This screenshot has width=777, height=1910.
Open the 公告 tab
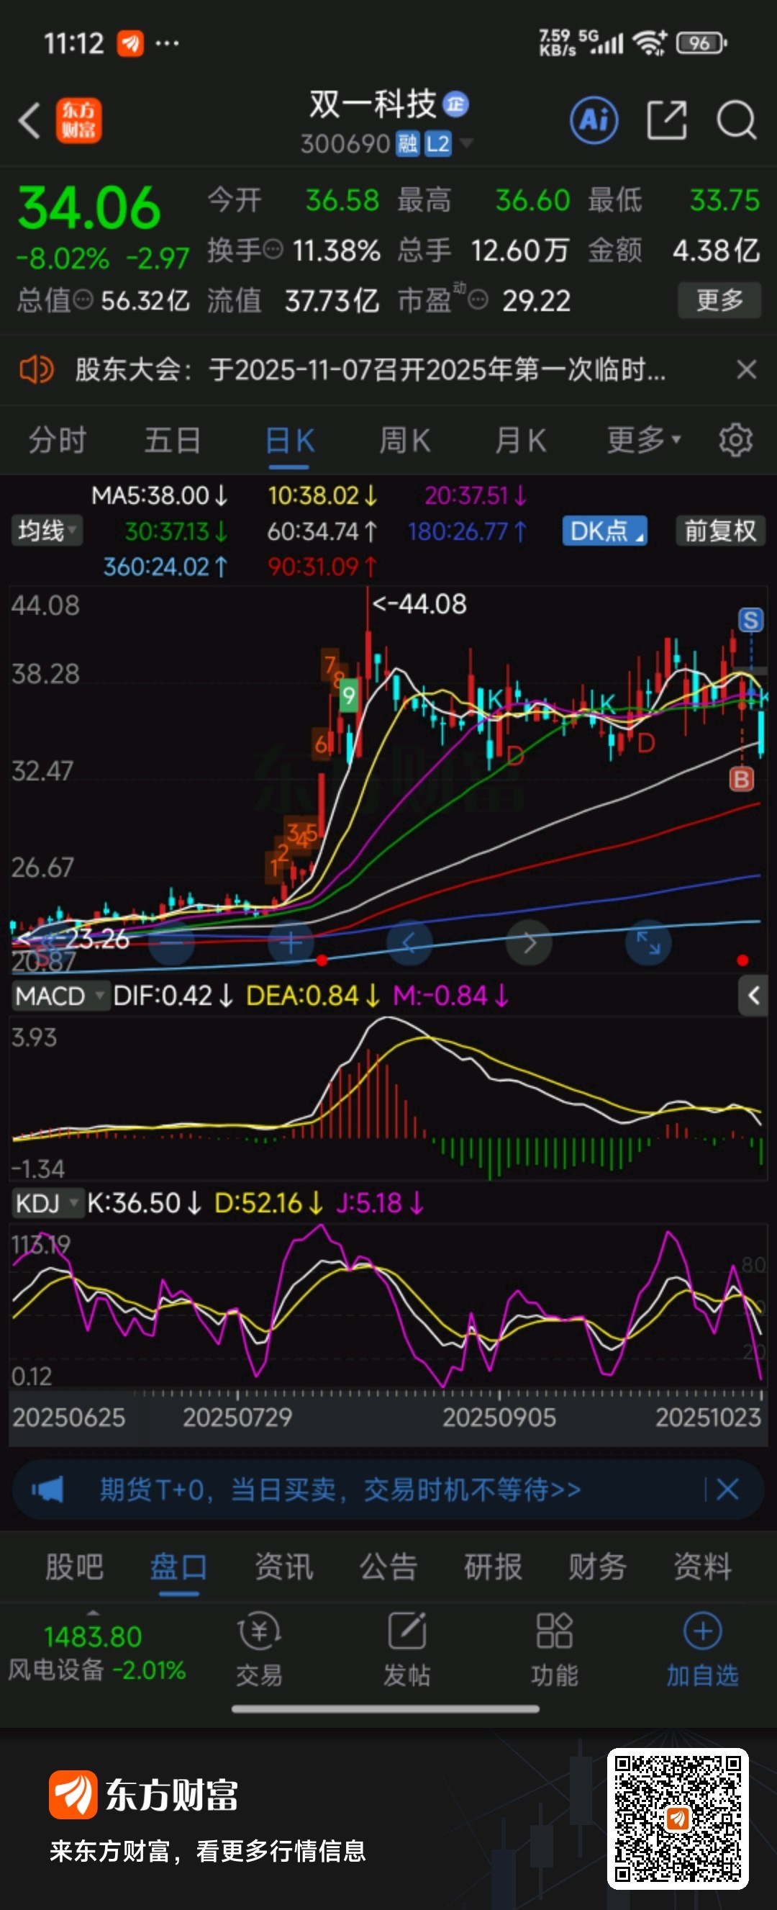(388, 1567)
